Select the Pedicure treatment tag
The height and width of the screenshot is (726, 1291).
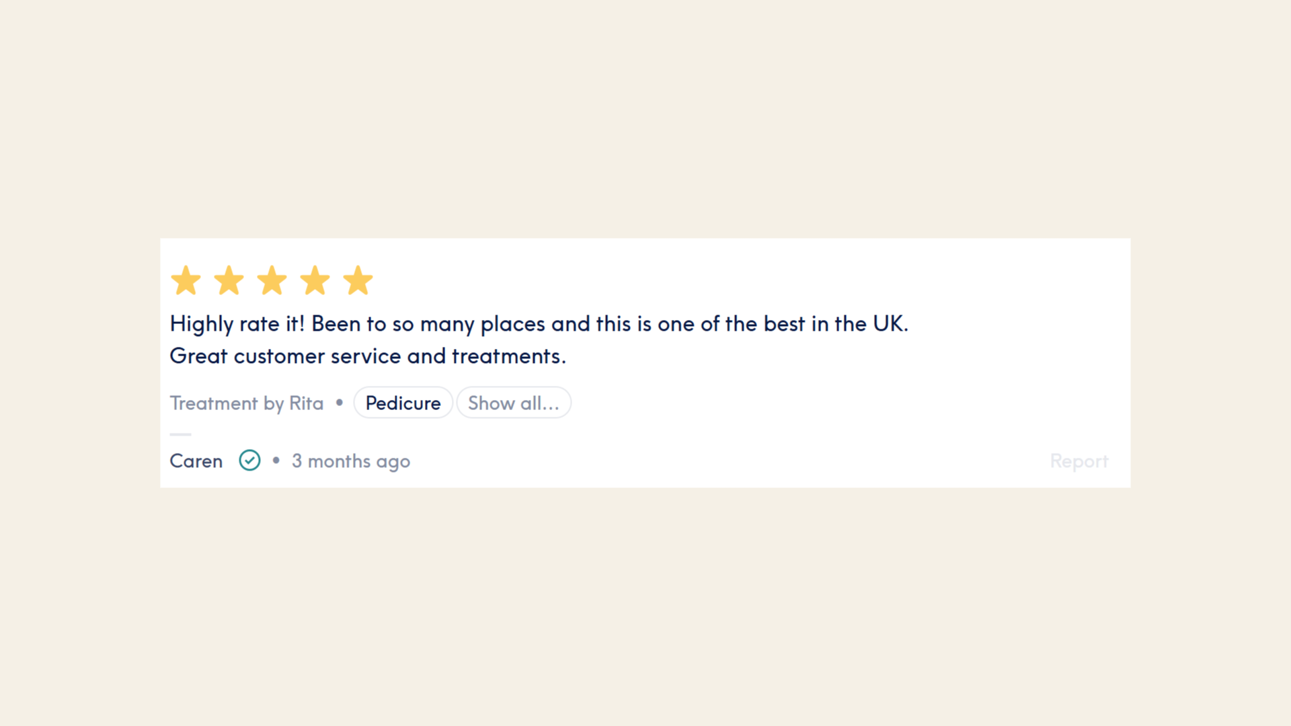click(x=403, y=403)
